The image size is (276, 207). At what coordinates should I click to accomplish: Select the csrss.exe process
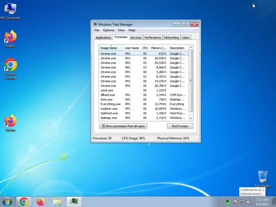coord(144,90)
